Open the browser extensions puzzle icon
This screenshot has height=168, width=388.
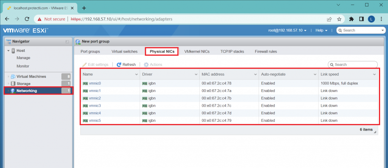pyautogui.click(x=351, y=19)
